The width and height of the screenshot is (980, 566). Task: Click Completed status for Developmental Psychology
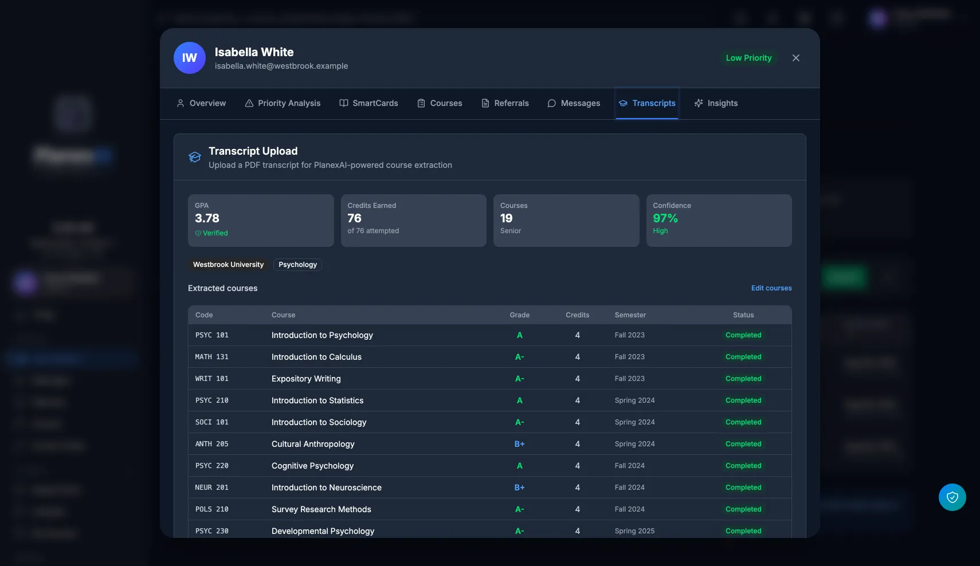(743, 531)
